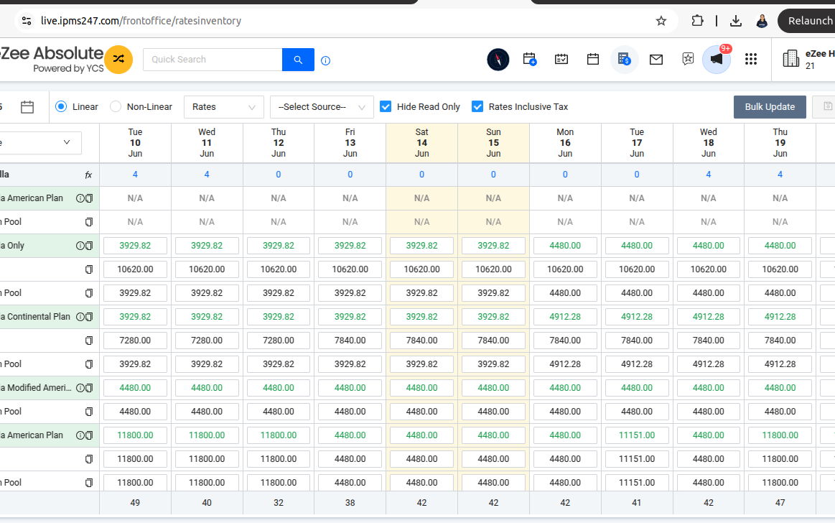Toggle the Rates Inclusive Tax checkbox

point(477,106)
